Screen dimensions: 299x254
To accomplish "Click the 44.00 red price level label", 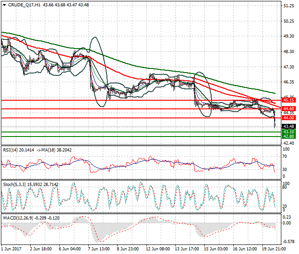I will [289, 118].
